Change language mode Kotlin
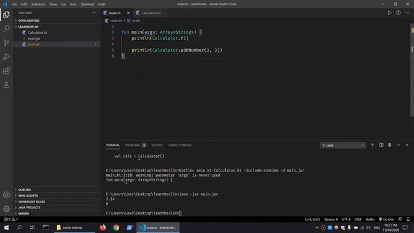 [370, 219]
